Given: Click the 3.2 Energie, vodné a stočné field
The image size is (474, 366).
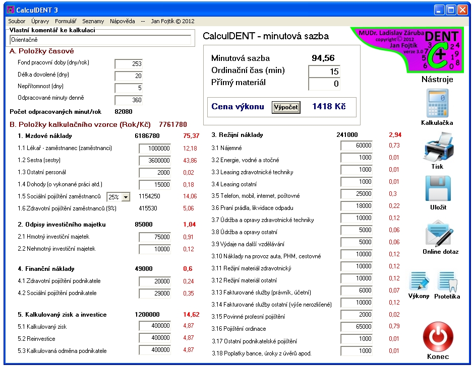Looking at the screenshot, I should 357,158.
